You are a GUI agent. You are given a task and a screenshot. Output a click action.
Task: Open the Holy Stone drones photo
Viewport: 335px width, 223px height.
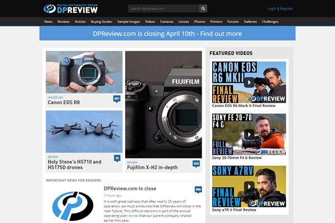[84, 132]
